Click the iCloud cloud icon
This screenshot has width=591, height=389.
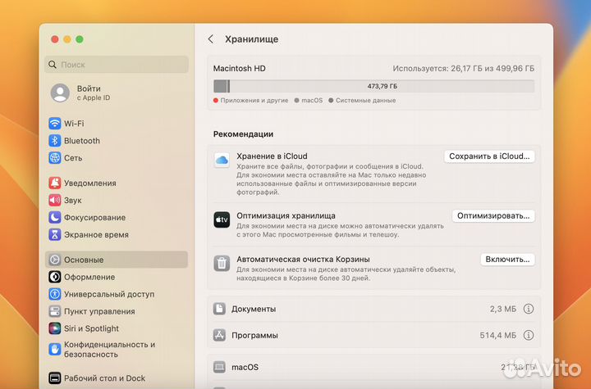click(x=222, y=161)
